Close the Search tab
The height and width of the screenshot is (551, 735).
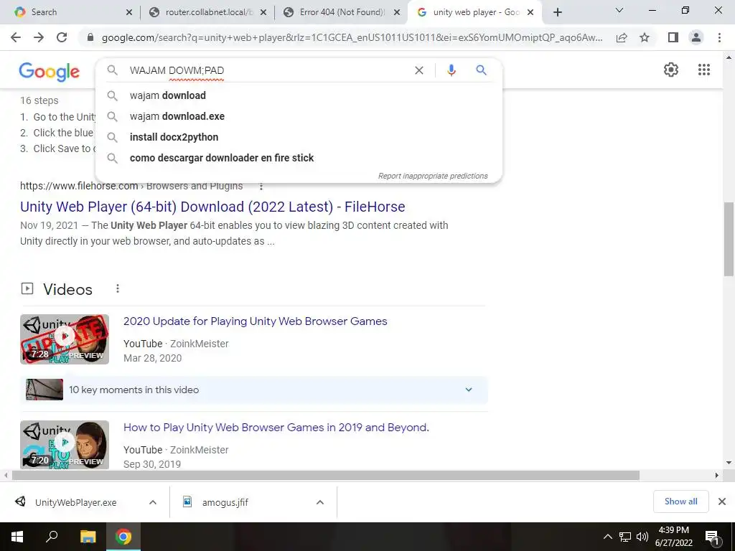tap(129, 12)
